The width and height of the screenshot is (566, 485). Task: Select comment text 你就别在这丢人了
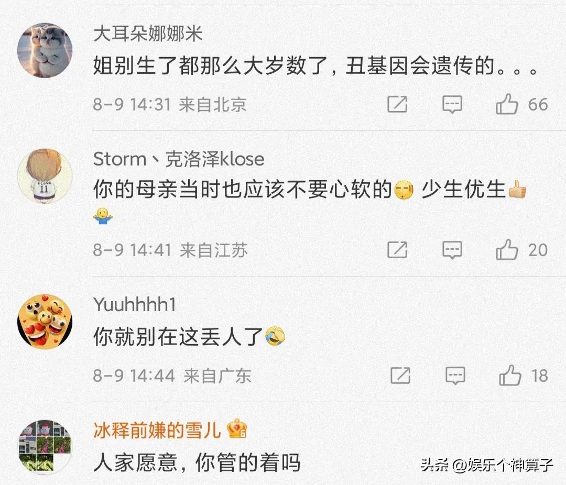pos(178,337)
